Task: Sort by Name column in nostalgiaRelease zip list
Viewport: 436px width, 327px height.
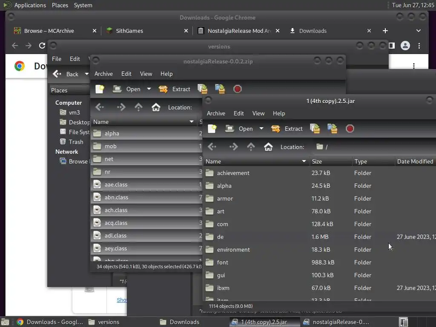Action: 143,122
